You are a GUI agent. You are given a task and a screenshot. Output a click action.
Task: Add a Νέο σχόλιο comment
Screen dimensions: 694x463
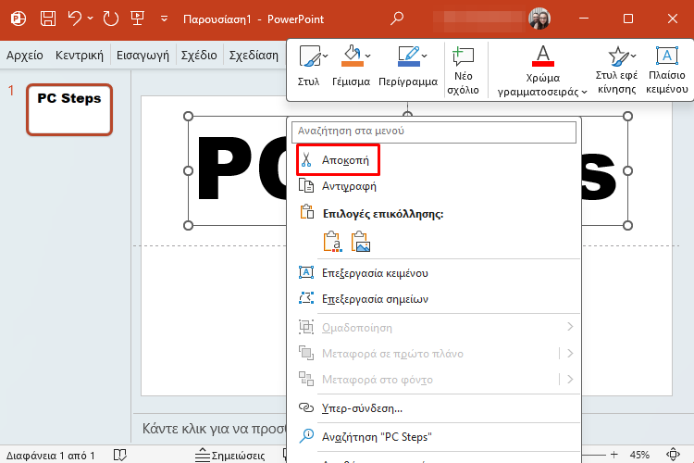click(463, 70)
